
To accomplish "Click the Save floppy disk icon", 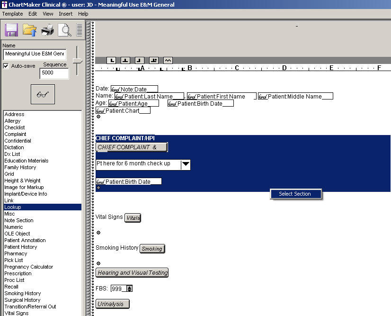I will (11, 30).
